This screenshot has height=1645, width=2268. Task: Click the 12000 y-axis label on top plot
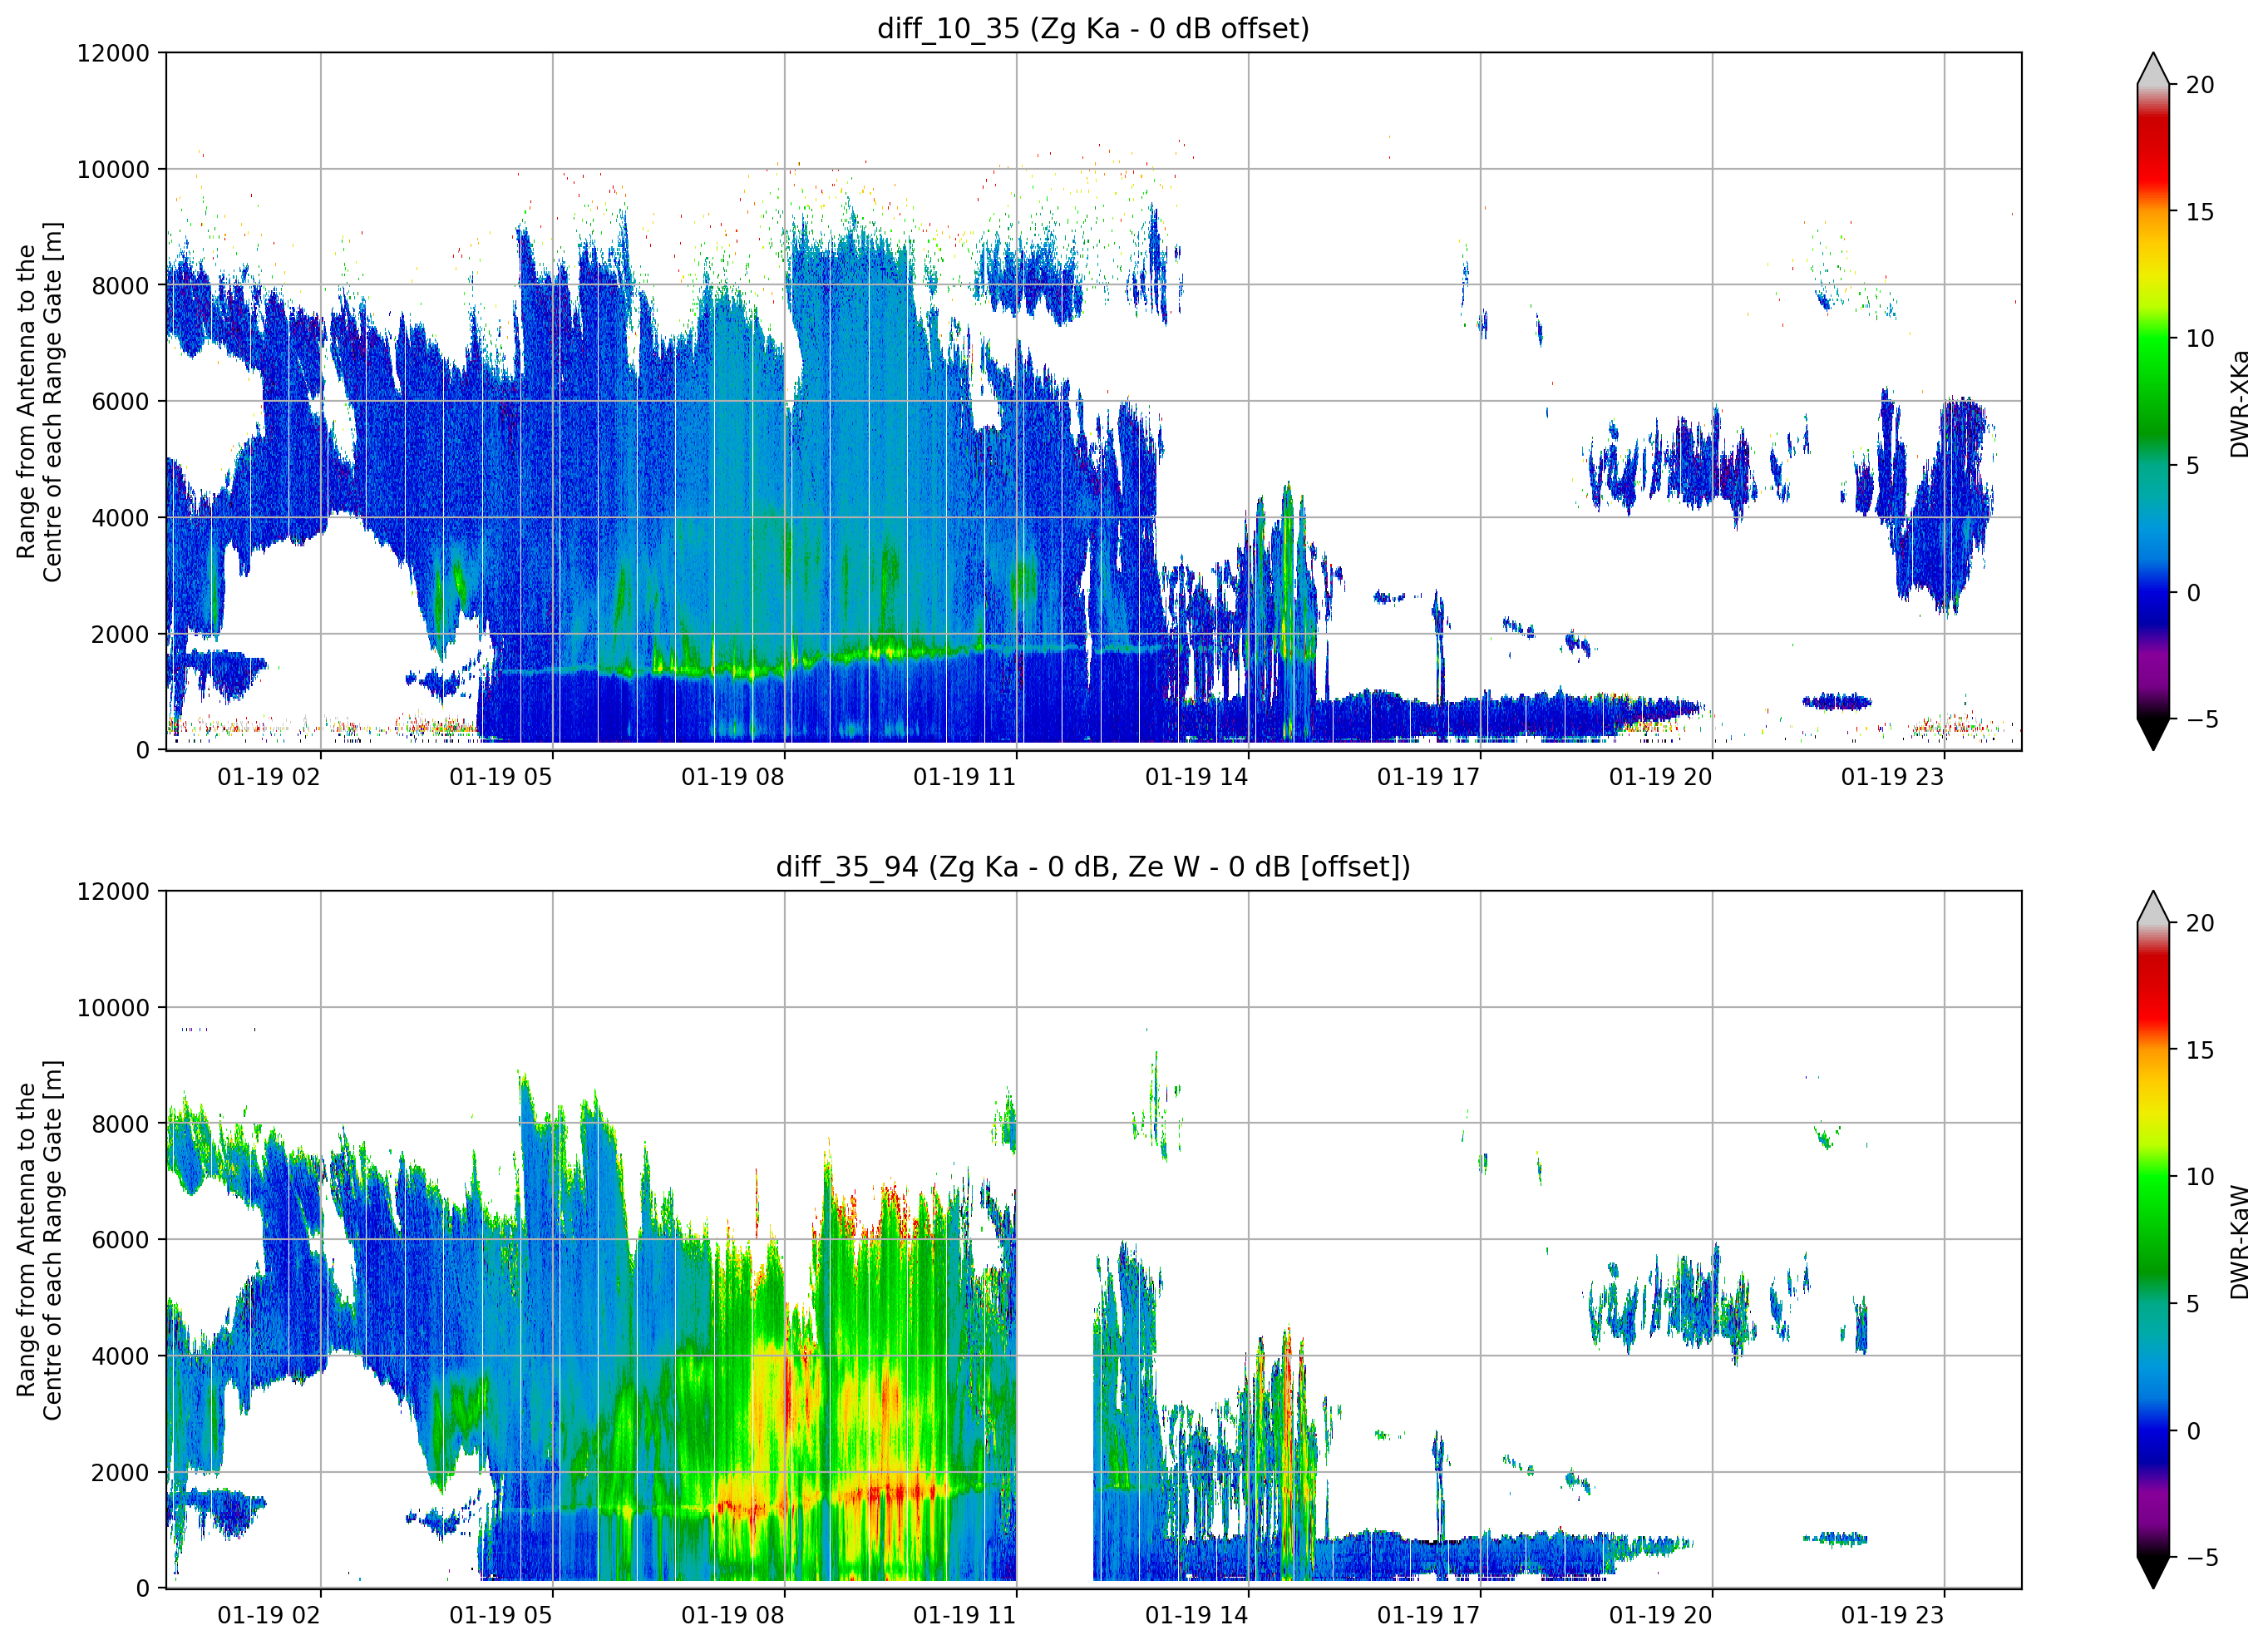113,53
